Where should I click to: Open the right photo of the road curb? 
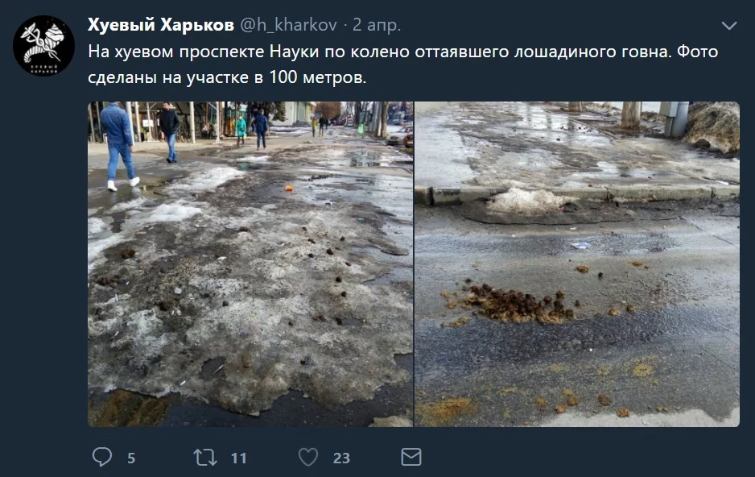[x=577, y=264]
